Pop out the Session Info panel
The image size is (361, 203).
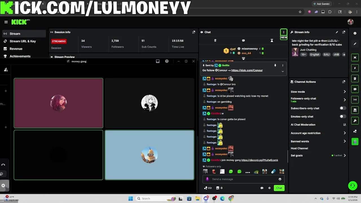point(193,32)
